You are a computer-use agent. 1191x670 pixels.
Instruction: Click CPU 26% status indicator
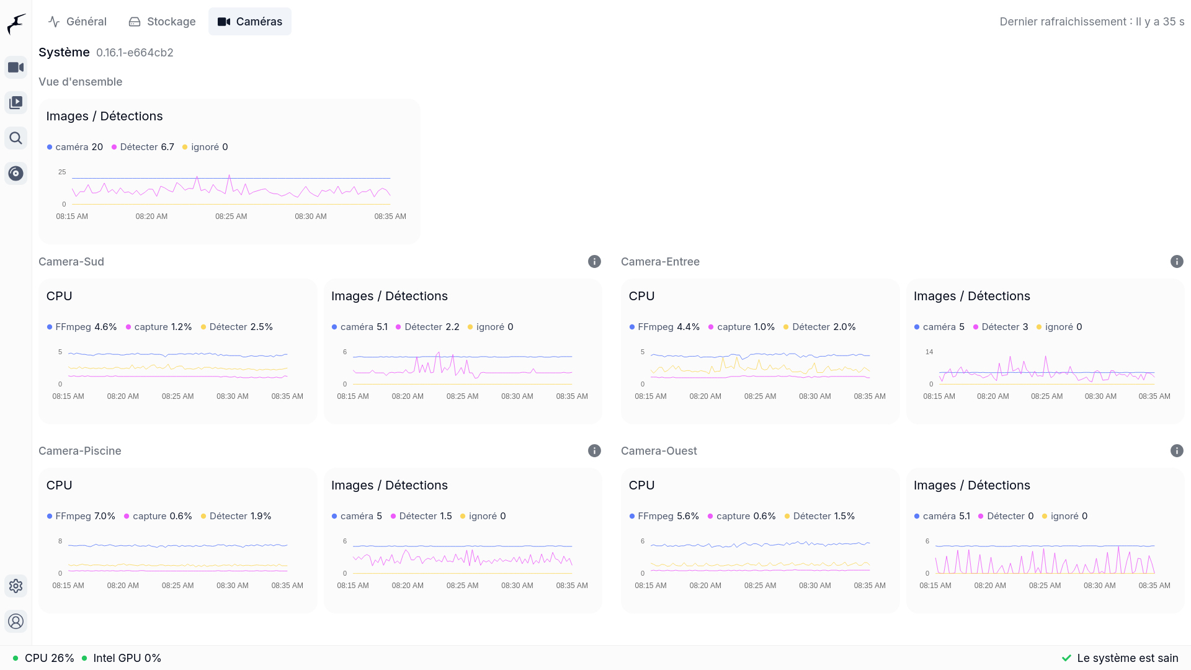point(43,658)
